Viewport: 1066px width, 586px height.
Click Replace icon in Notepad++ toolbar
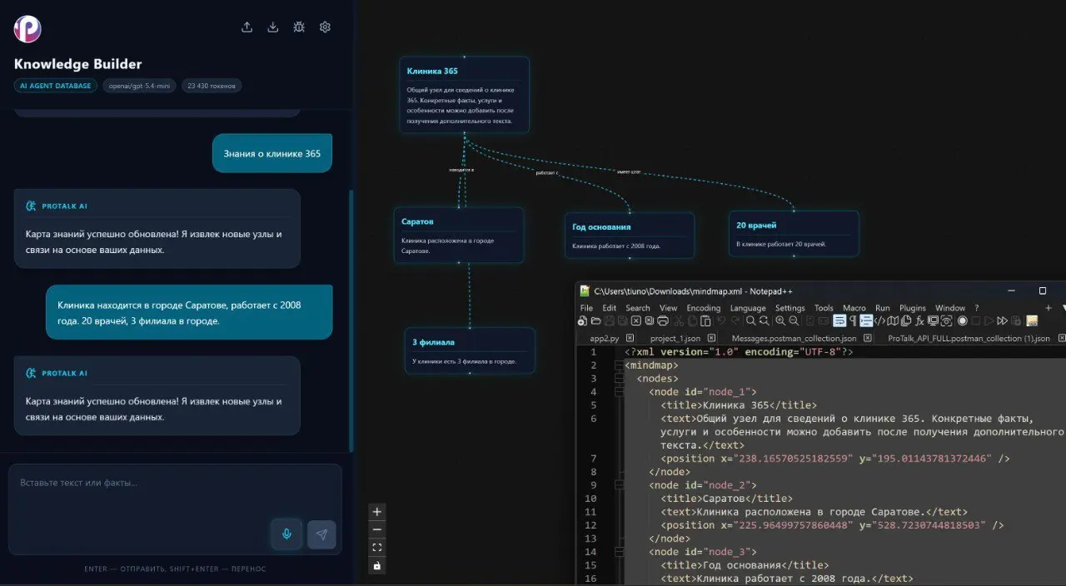coord(764,320)
